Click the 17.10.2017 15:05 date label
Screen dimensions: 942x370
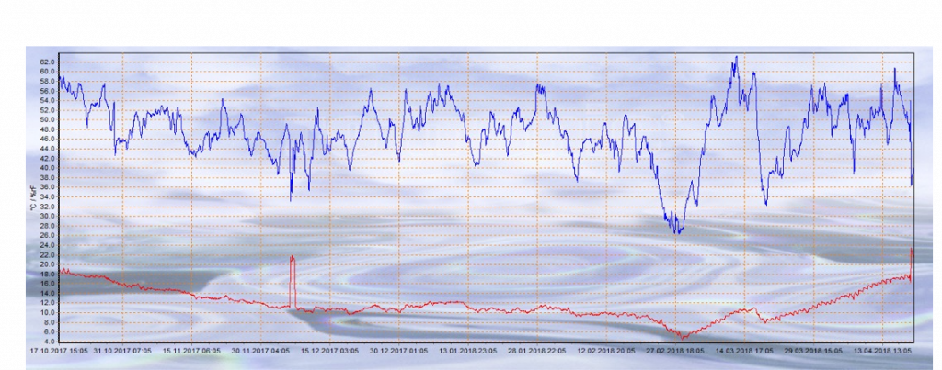(57, 350)
